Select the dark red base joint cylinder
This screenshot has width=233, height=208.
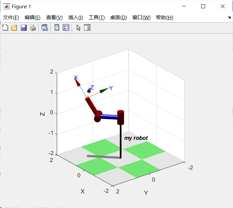coord(120,118)
